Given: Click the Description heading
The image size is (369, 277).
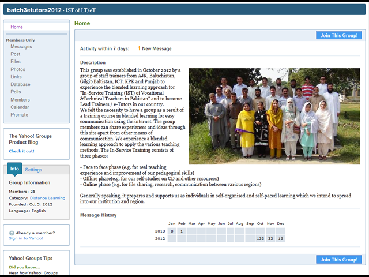Looking at the screenshot, I should [93, 62].
